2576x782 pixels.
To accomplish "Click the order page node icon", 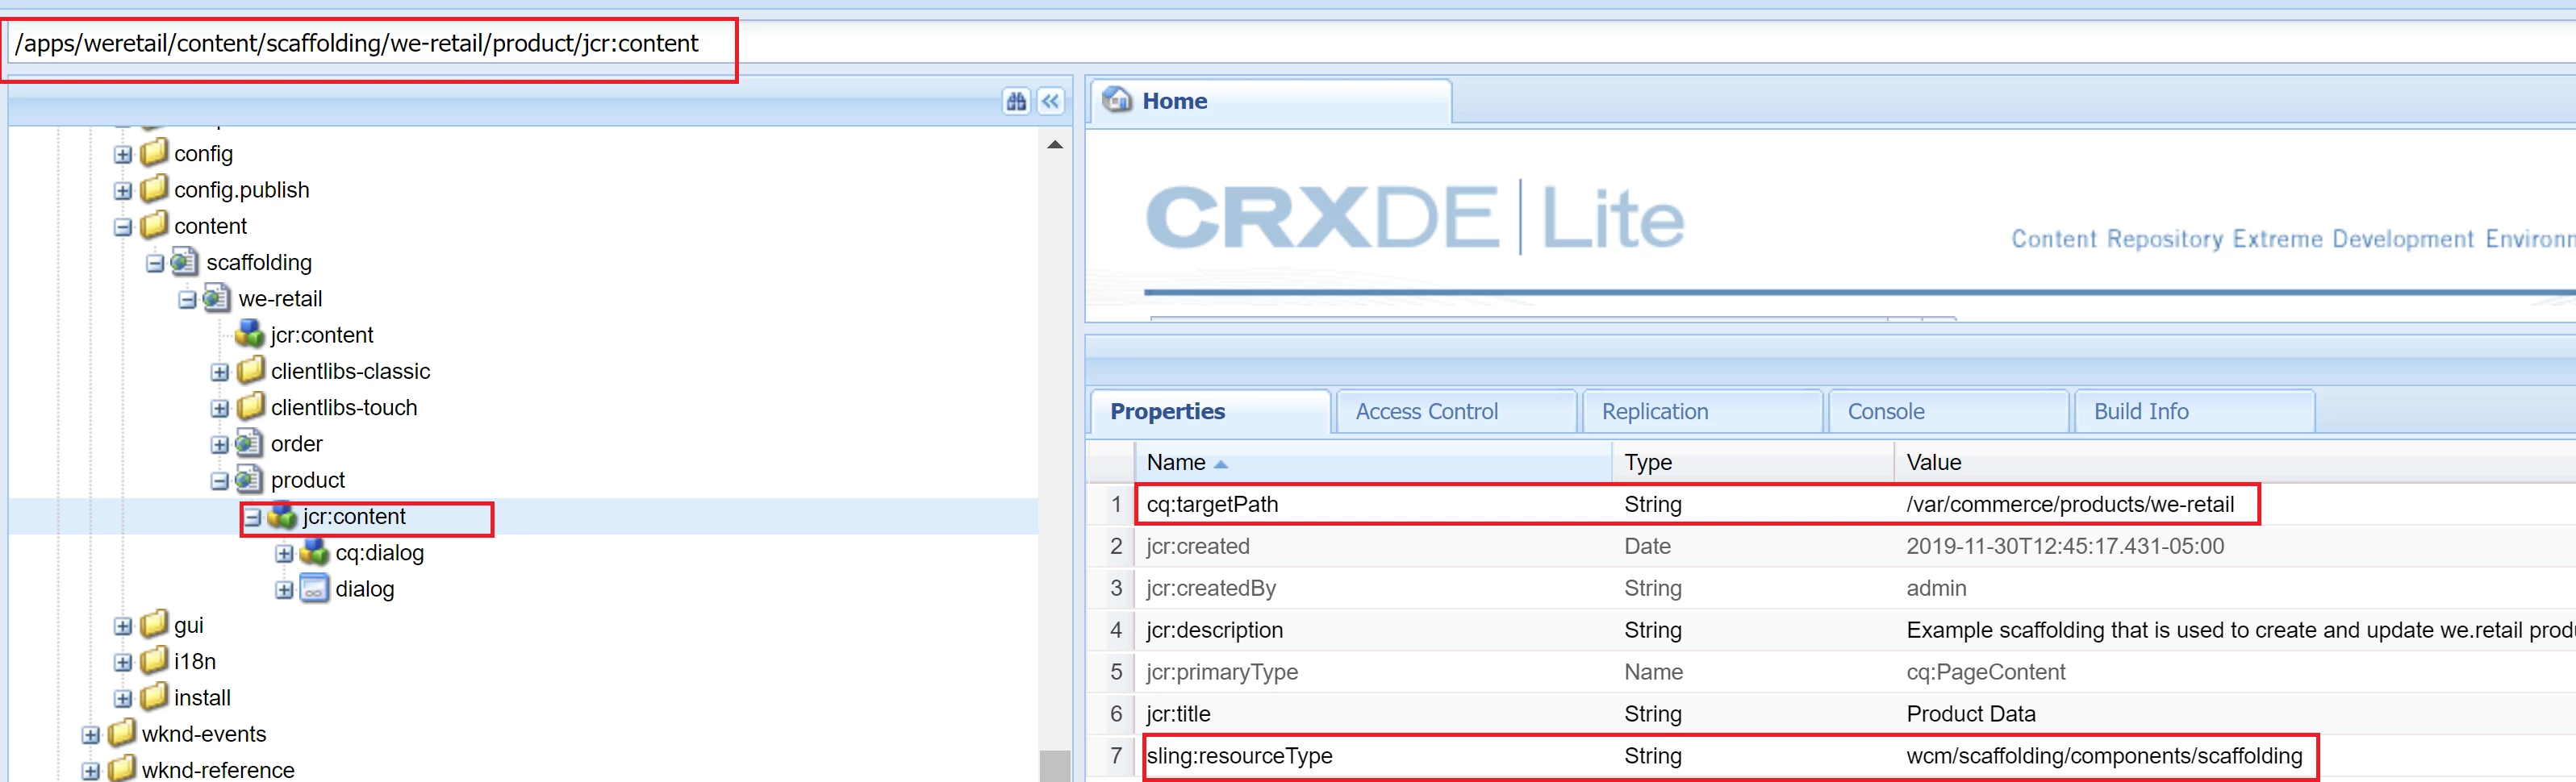I will (x=249, y=443).
